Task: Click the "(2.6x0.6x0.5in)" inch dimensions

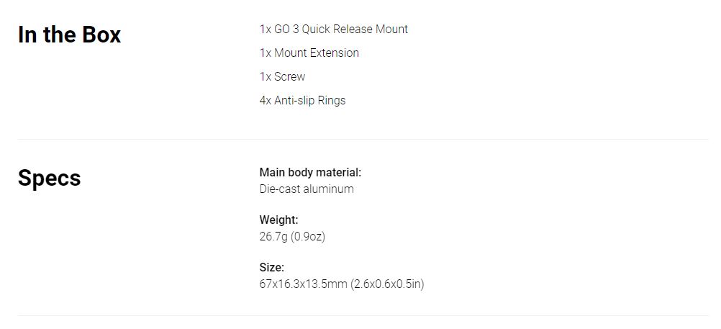Action: (x=387, y=284)
